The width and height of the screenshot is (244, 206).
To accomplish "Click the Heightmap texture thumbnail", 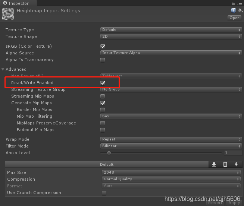I will pos(8,14).
